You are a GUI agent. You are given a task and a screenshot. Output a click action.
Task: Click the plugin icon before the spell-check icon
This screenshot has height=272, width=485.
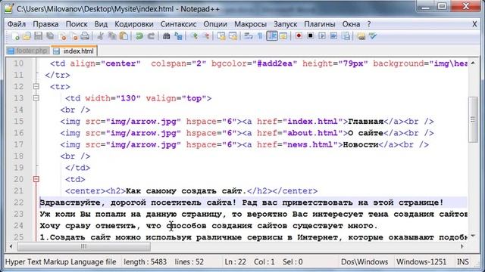[361, 36]
